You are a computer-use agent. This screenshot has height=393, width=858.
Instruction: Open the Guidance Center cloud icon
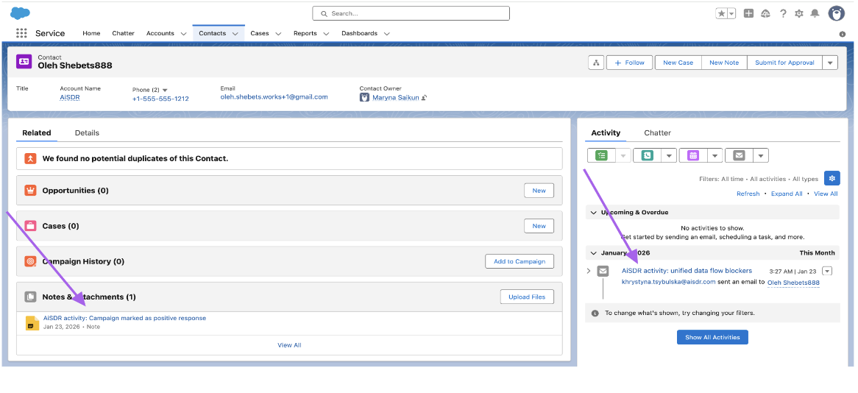[765, 14]
